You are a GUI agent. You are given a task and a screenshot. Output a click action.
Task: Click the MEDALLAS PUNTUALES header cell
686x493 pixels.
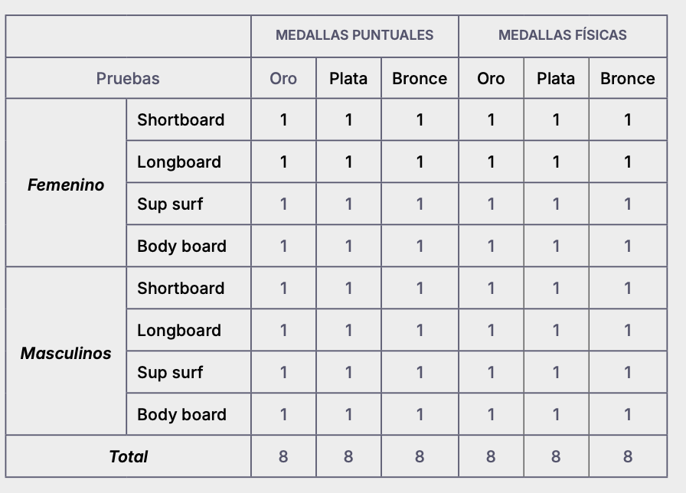[x=354, y=35]
